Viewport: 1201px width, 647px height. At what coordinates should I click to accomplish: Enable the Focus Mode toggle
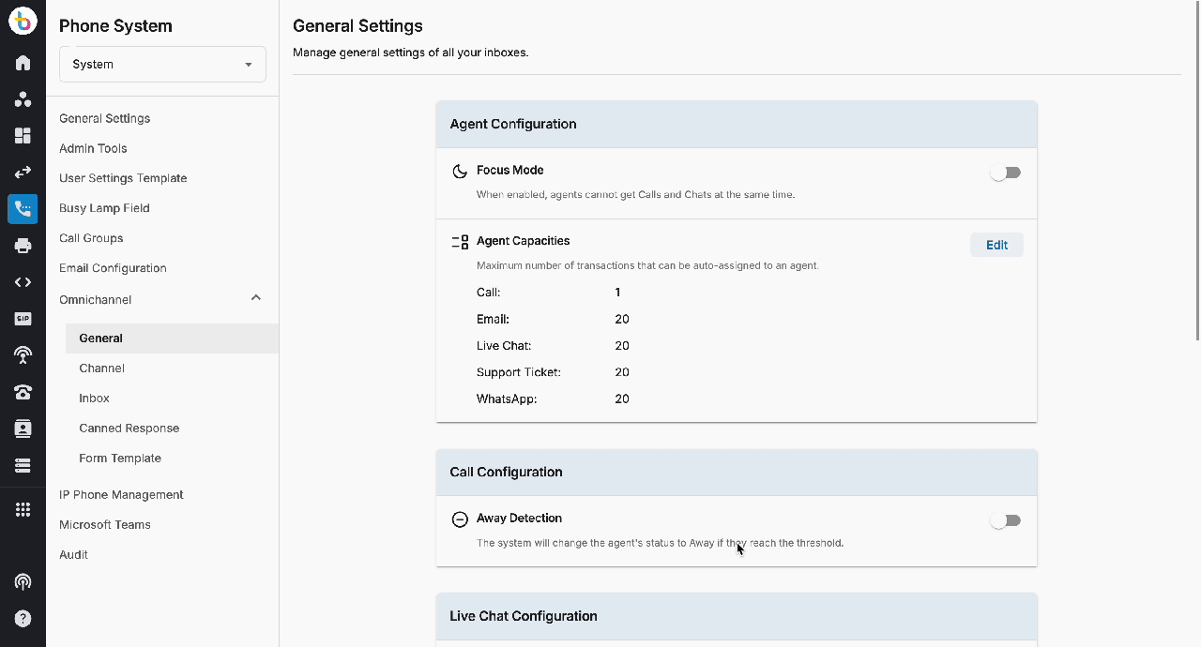pos(1006,173)
